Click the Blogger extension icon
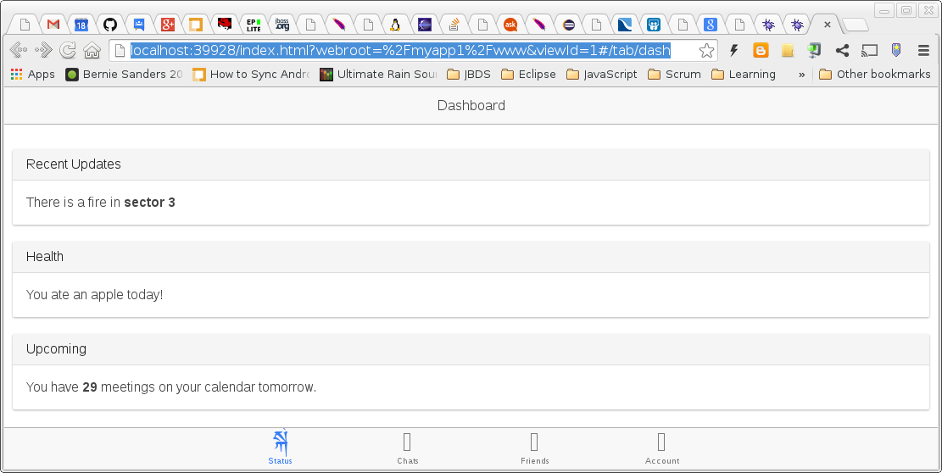942x473 pixels. pos(761,51)
